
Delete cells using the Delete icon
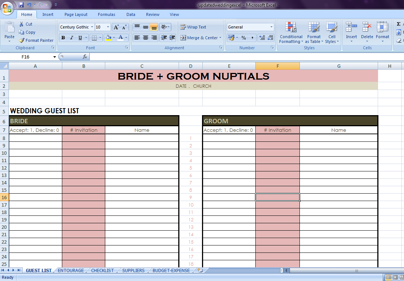367,27
